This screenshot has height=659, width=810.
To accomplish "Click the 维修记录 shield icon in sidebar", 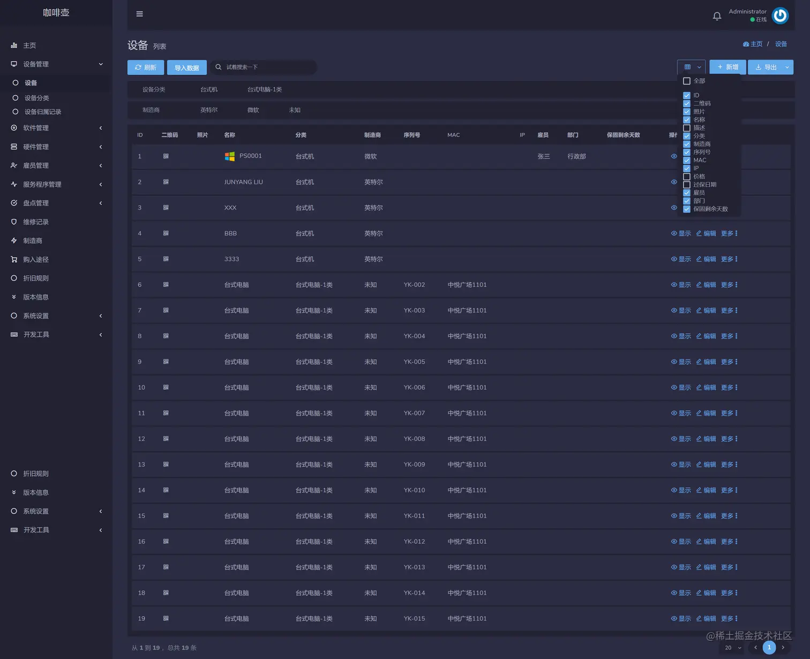I will click(x=14, y=222).
